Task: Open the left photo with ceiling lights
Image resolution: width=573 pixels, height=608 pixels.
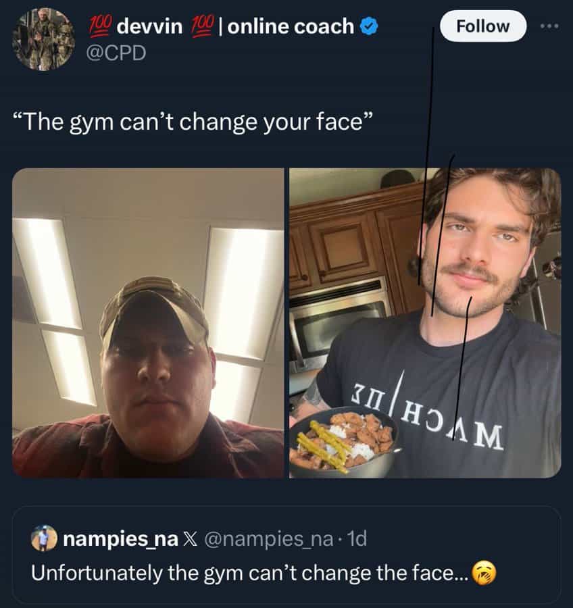Action: pyautogui.click(x=148, y=323)
